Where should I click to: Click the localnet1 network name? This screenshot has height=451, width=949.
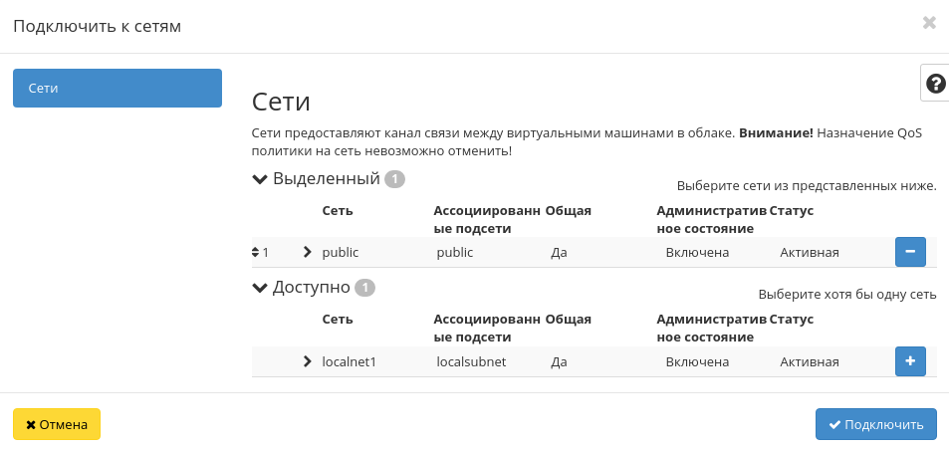pyautogui.click(x=350, y=361)
